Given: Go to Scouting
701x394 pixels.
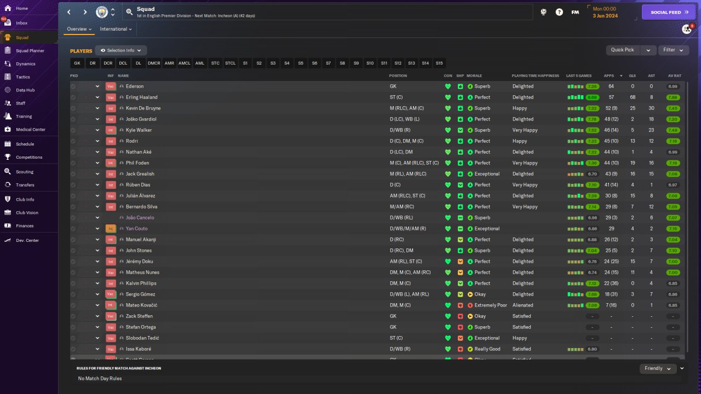Looking at the screenshot, I should coord(25,171).
